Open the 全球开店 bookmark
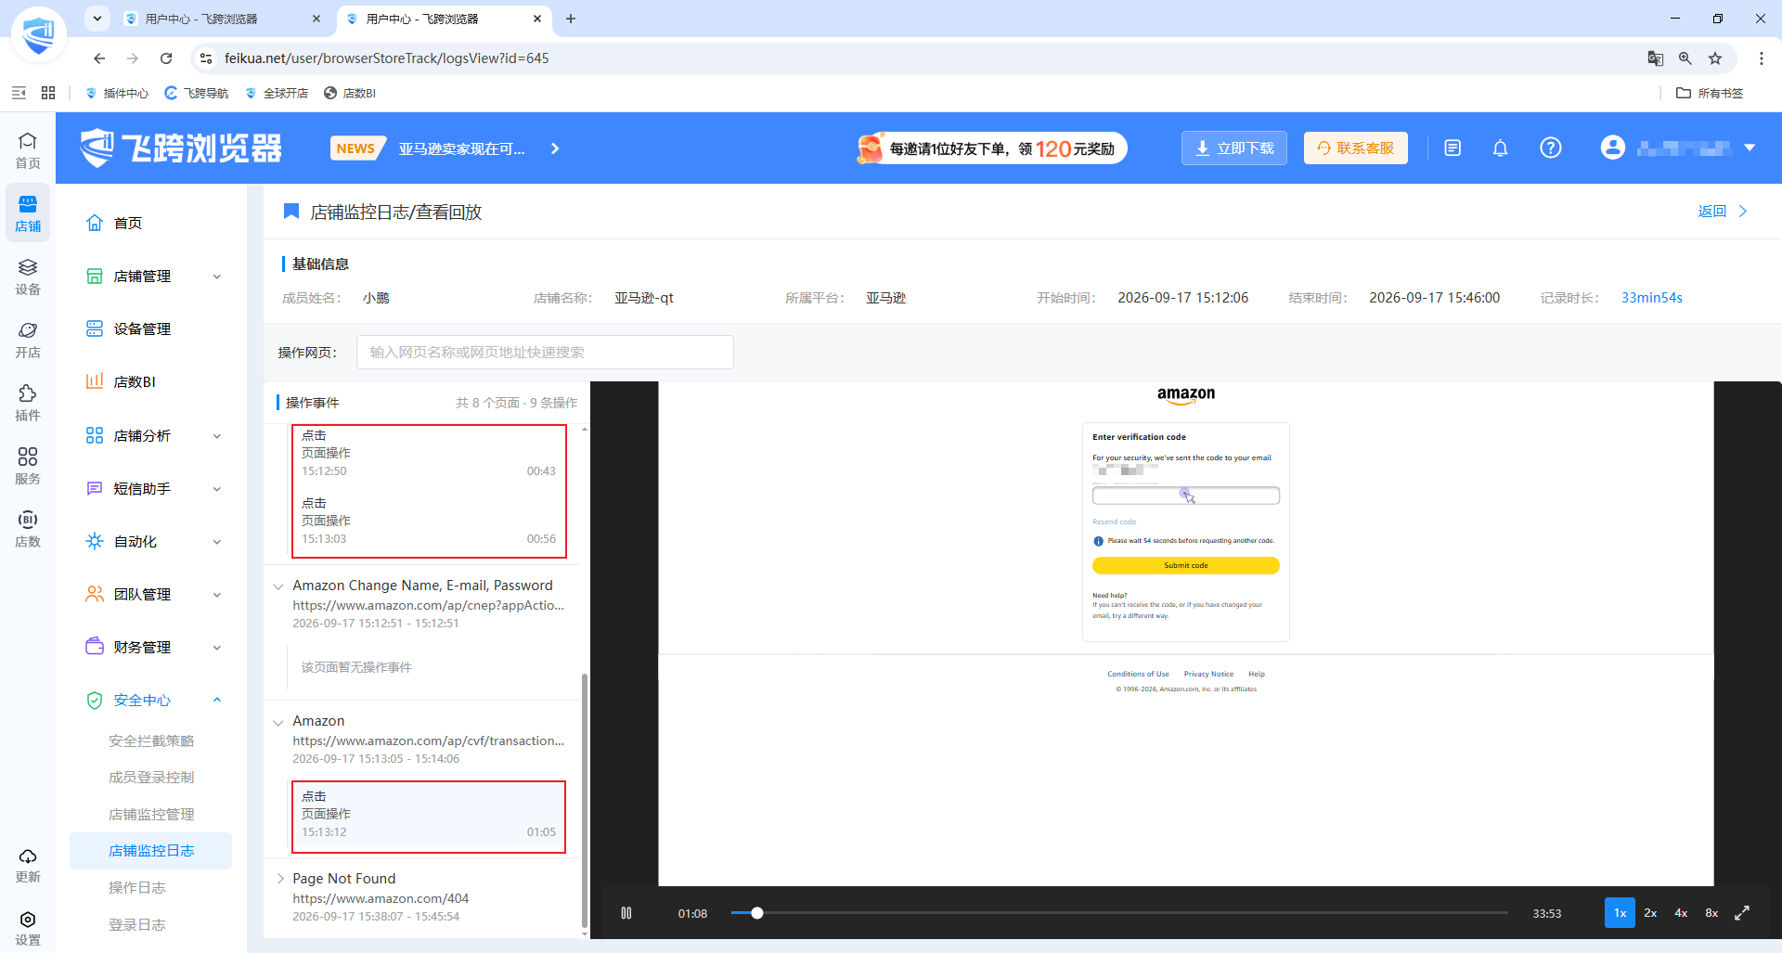 point(277,93)
